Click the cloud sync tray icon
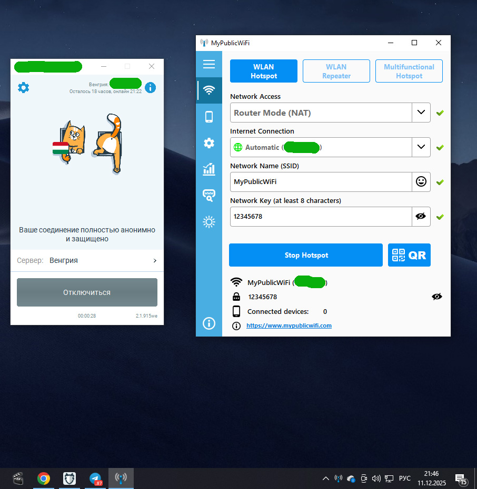Viewport: 477px width, 489px height. click(x=351, y=478)
